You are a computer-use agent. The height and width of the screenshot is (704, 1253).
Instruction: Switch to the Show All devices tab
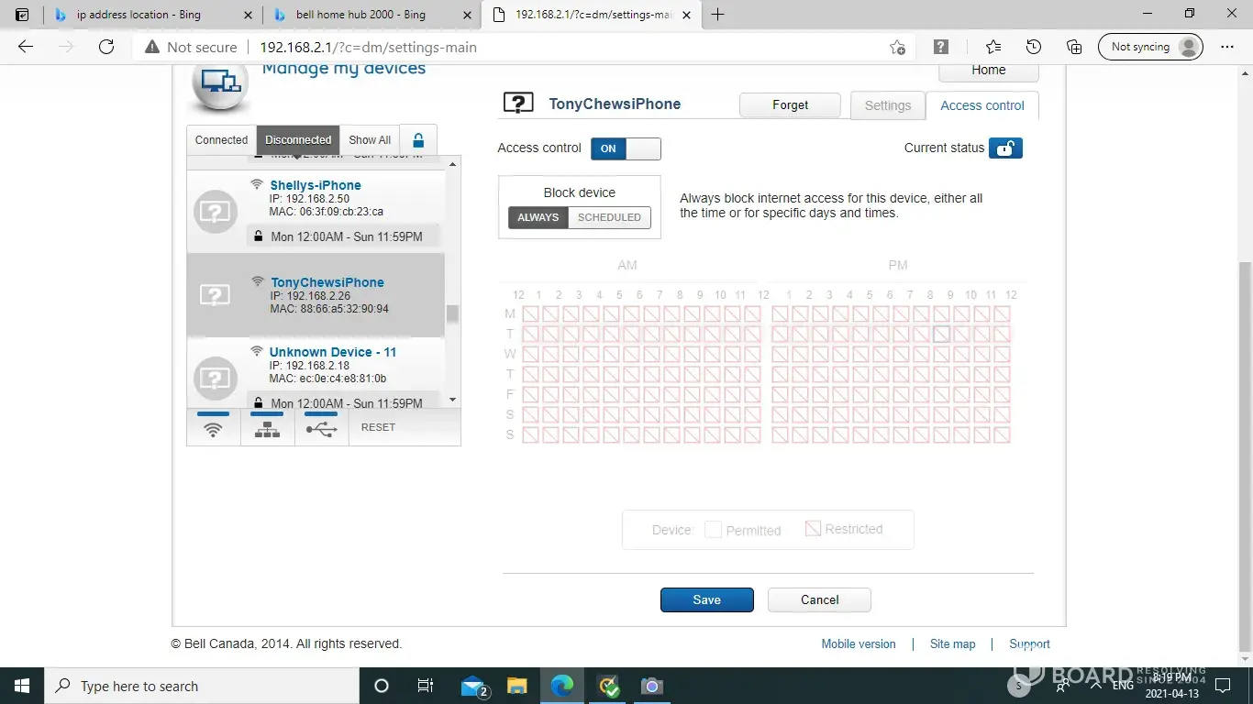click(370, 140)
